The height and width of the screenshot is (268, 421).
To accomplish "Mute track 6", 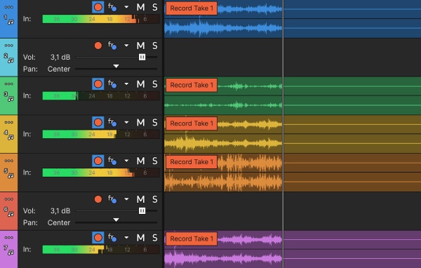I will click(x=141, y=199).
